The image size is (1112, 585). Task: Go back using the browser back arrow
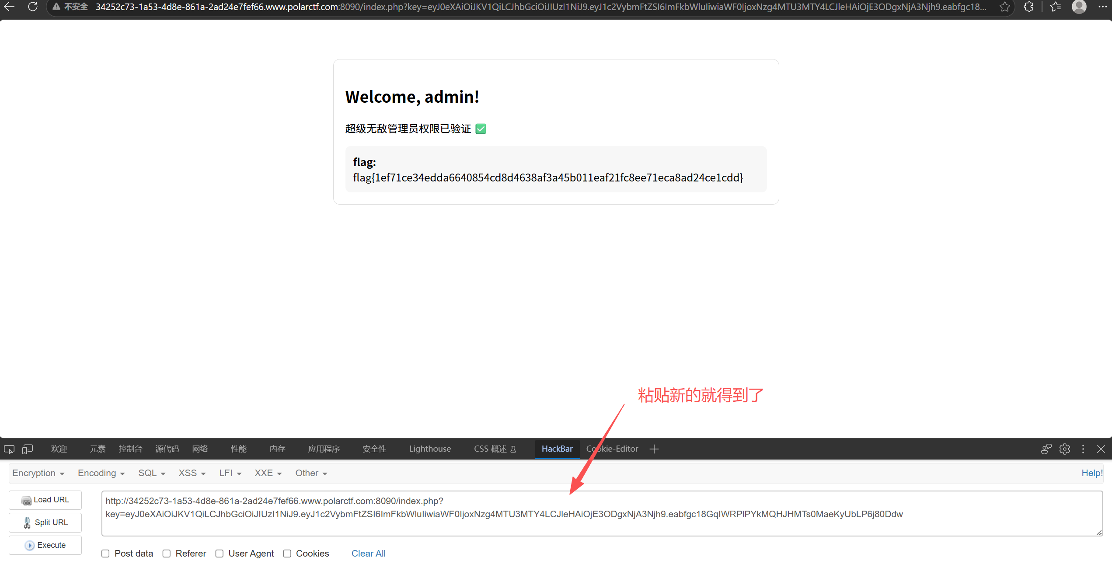point(9,7)
